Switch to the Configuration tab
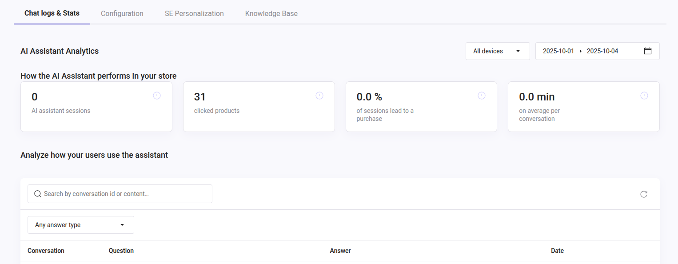678x264 pixels. tap(122, 13)
